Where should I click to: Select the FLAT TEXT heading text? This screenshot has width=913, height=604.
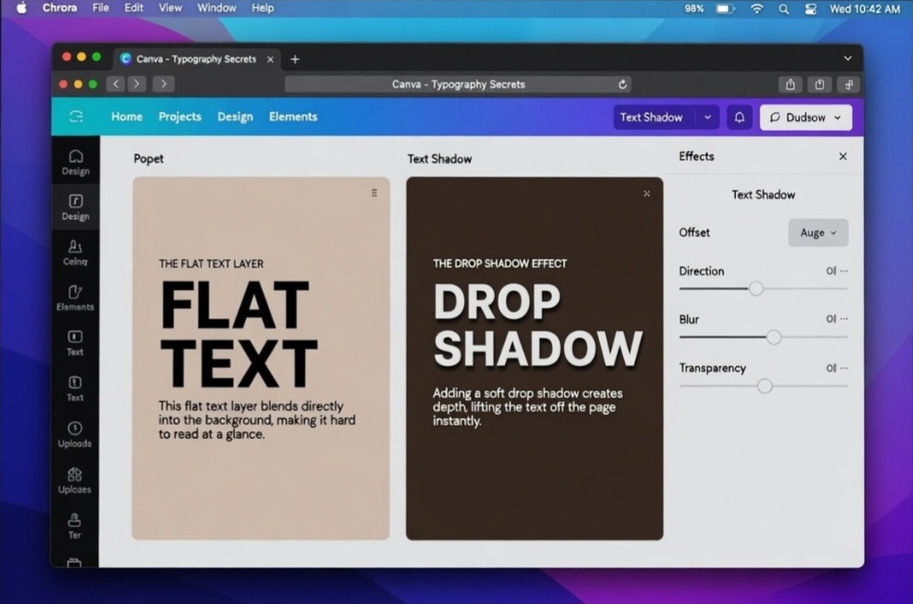[239, 335]
